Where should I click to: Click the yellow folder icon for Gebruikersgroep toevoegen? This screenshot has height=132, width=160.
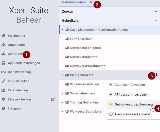tap(111, 104)
